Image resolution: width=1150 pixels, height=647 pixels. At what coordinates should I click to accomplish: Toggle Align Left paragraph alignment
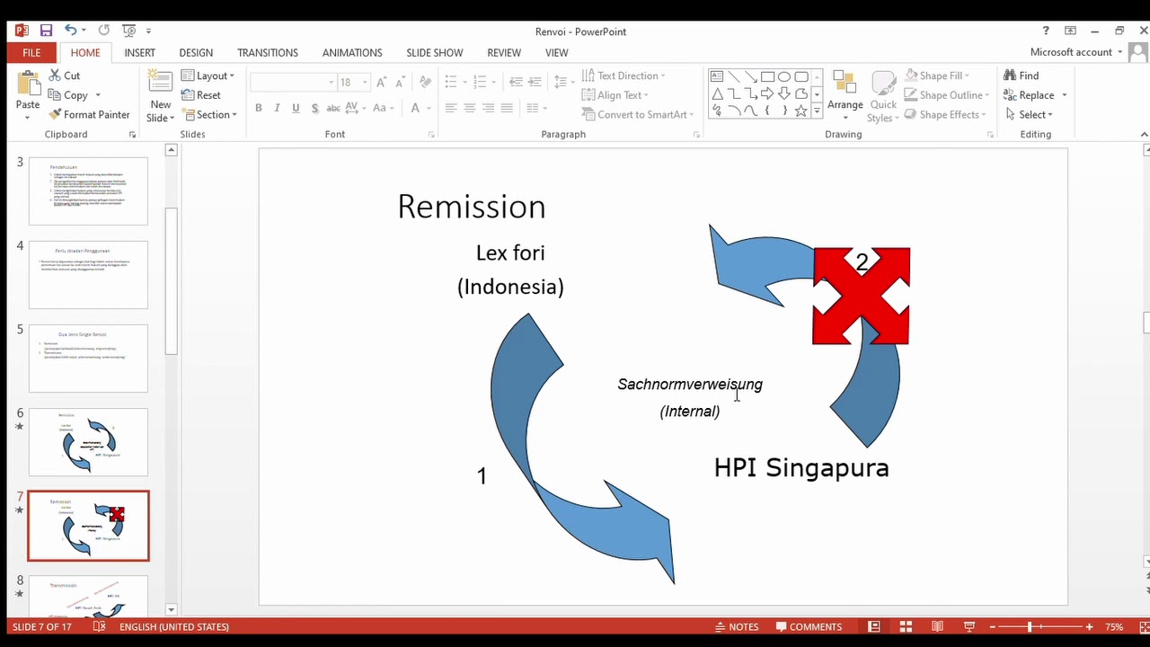coord(451,108)
